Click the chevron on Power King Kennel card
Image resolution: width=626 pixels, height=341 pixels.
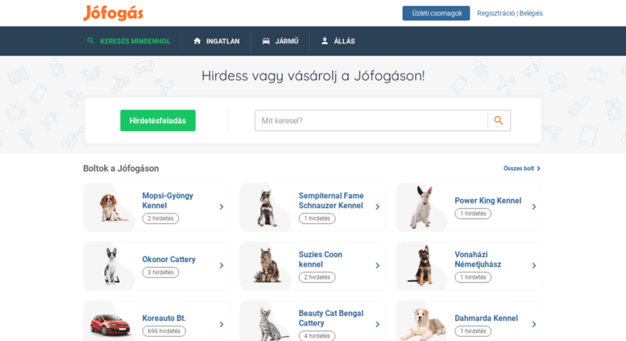(534, 207)
